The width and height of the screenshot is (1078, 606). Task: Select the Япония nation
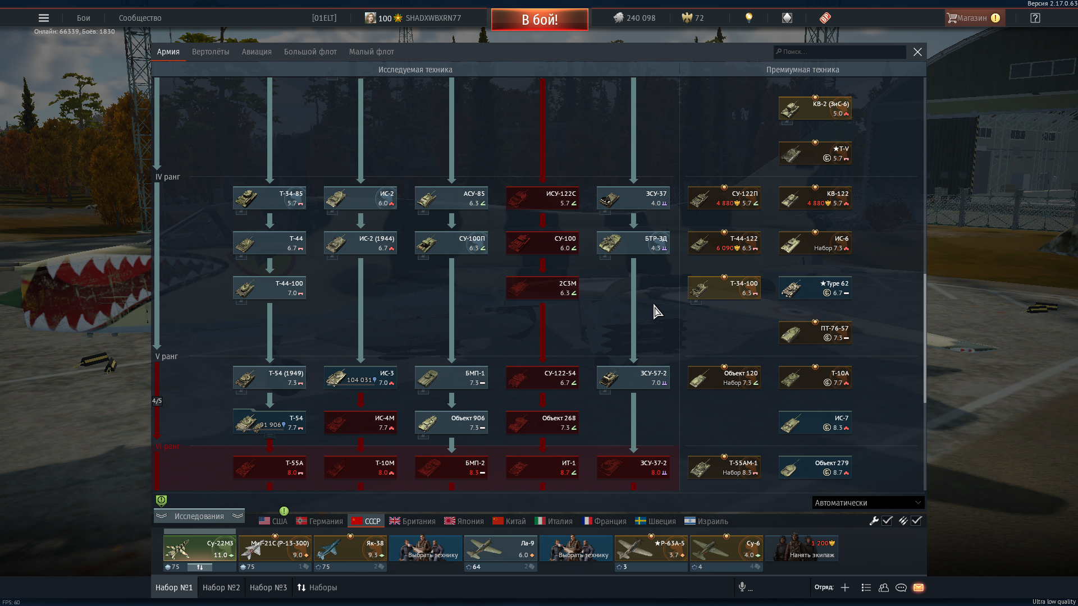[464, 521]
